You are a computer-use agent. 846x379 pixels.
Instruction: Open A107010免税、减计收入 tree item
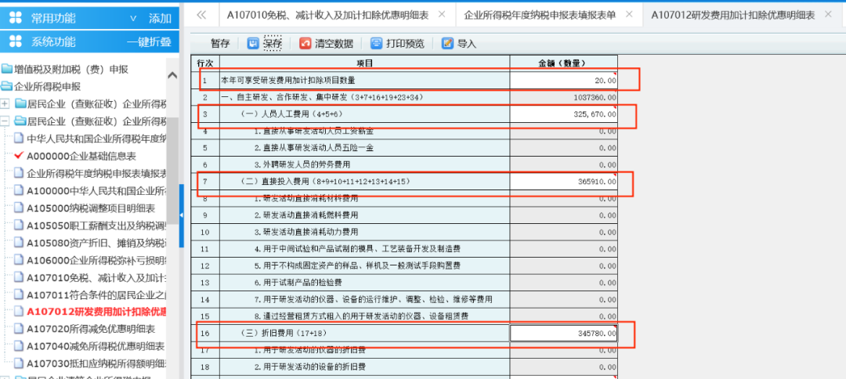96,277
